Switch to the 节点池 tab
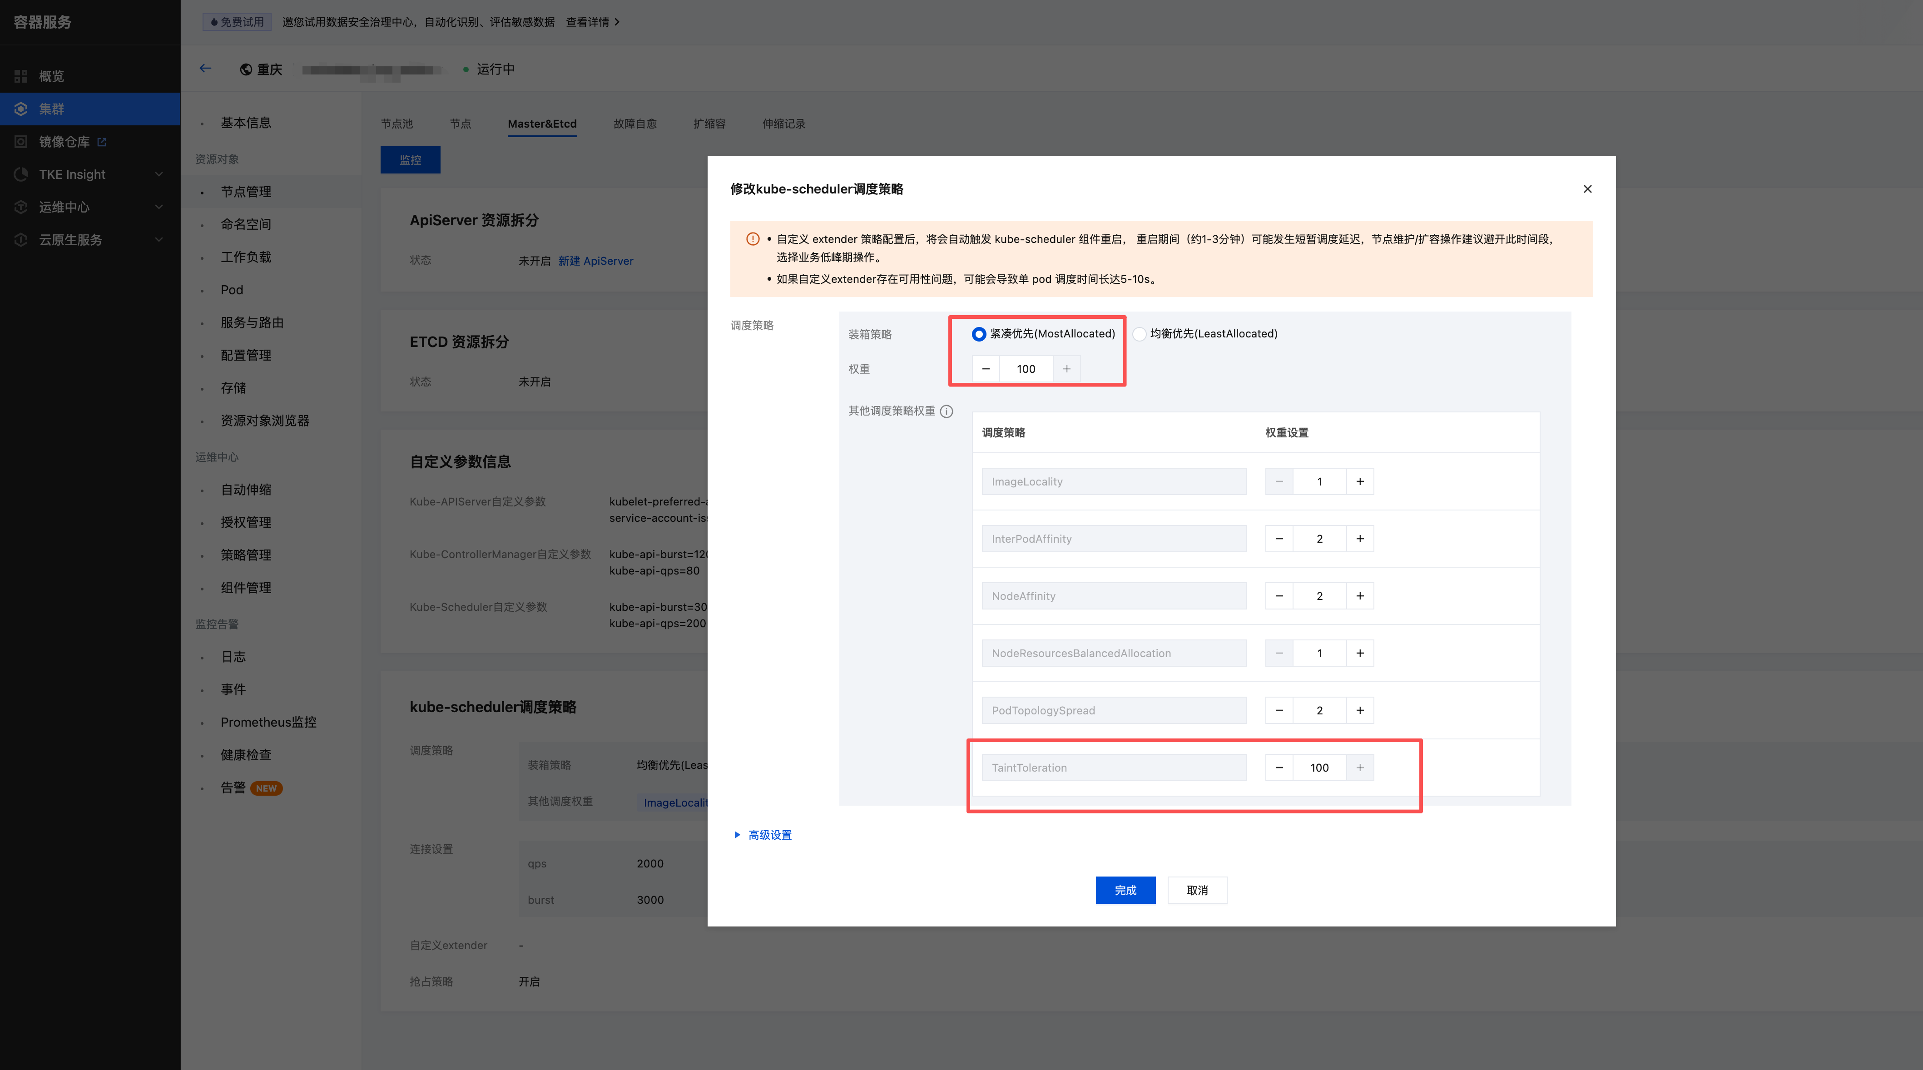 pos(396,124)
